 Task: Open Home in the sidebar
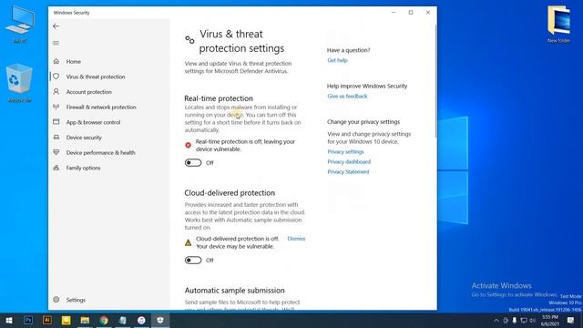[73, 61]
